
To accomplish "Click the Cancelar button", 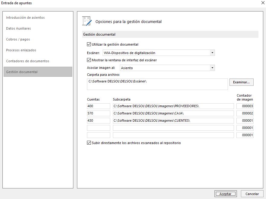I will click(252, 194).
